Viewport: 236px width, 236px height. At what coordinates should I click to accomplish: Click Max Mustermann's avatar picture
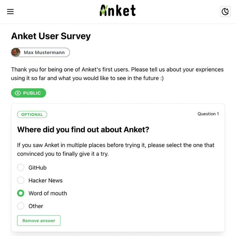click(x=16, y=53)
